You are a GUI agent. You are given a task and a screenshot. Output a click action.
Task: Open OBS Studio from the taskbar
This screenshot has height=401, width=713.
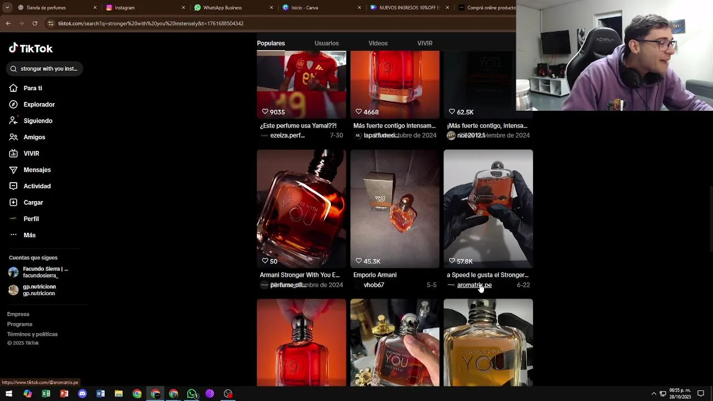point(228,394)
